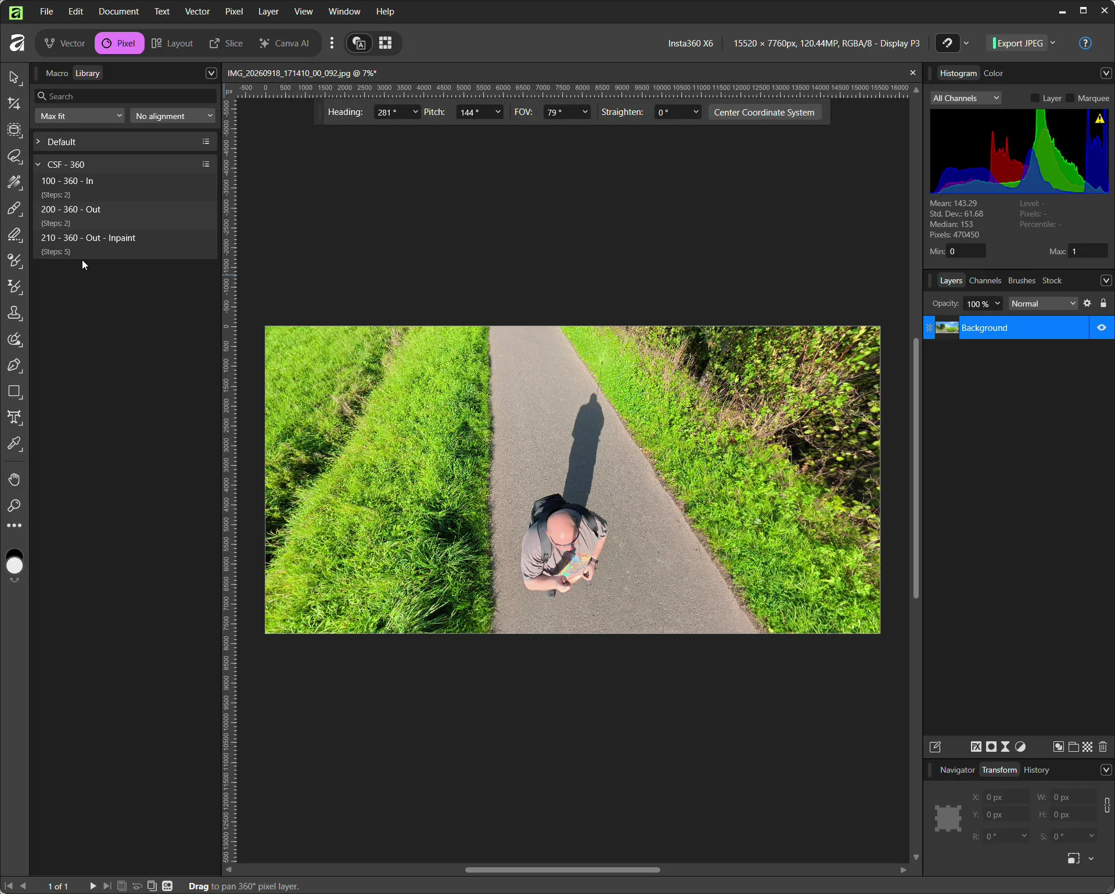
Task: Switch to the Layout studio
Action: 172,44
